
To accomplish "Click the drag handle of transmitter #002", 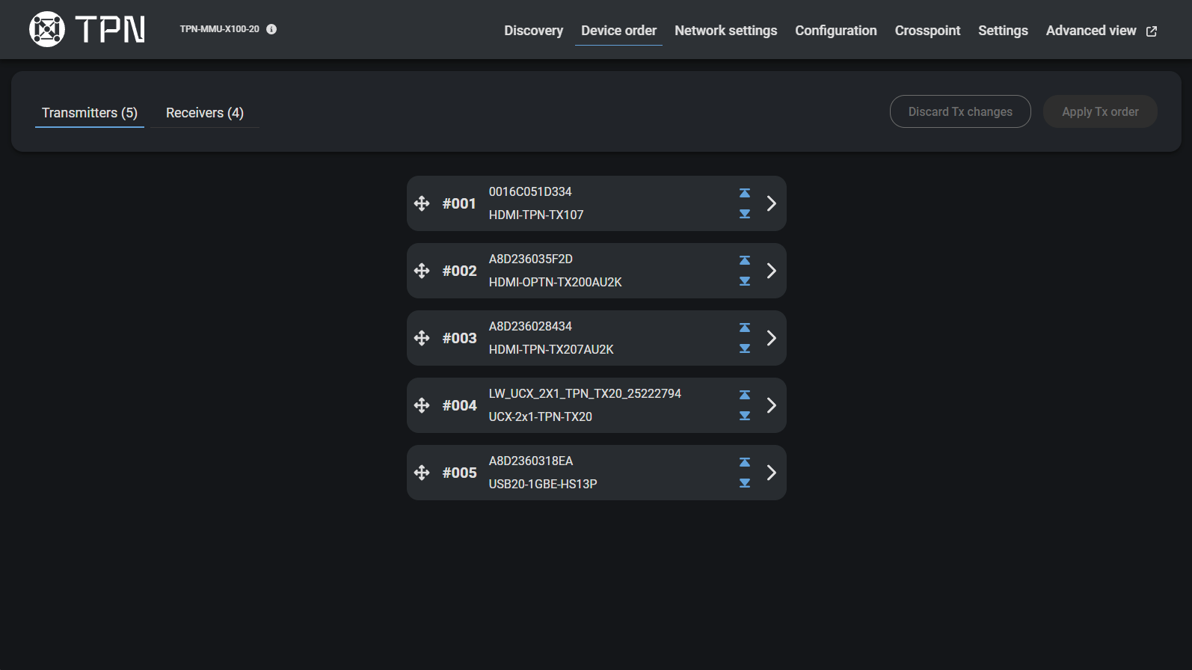I will tap(422, 271).
